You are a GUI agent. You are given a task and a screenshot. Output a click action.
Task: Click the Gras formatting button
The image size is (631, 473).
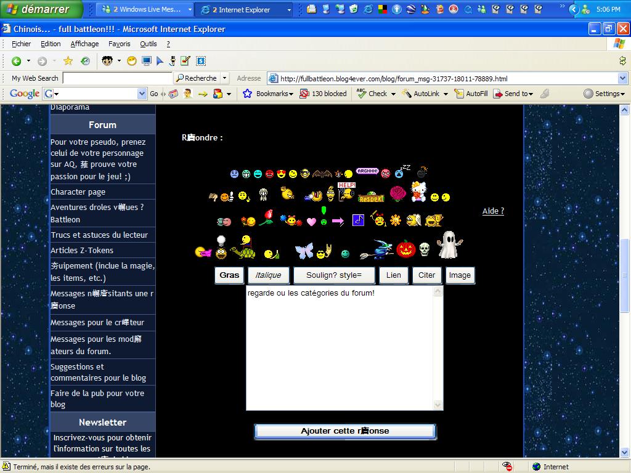coord(229,275)
